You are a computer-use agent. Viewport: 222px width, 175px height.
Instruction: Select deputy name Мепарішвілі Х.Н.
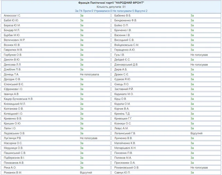coord(126,148)
